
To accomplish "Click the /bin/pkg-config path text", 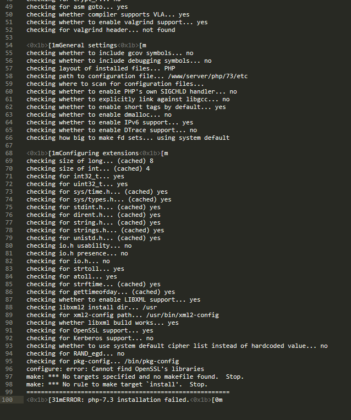I will [x=151, y=361].
